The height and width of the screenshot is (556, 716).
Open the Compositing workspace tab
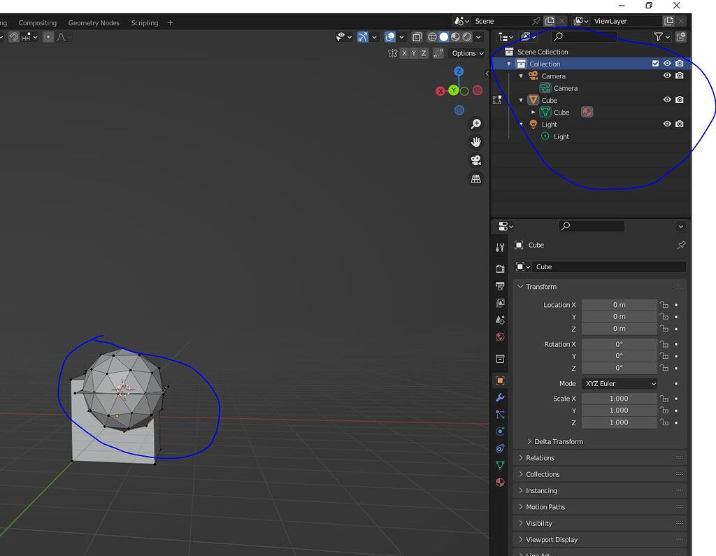[37, 22]
